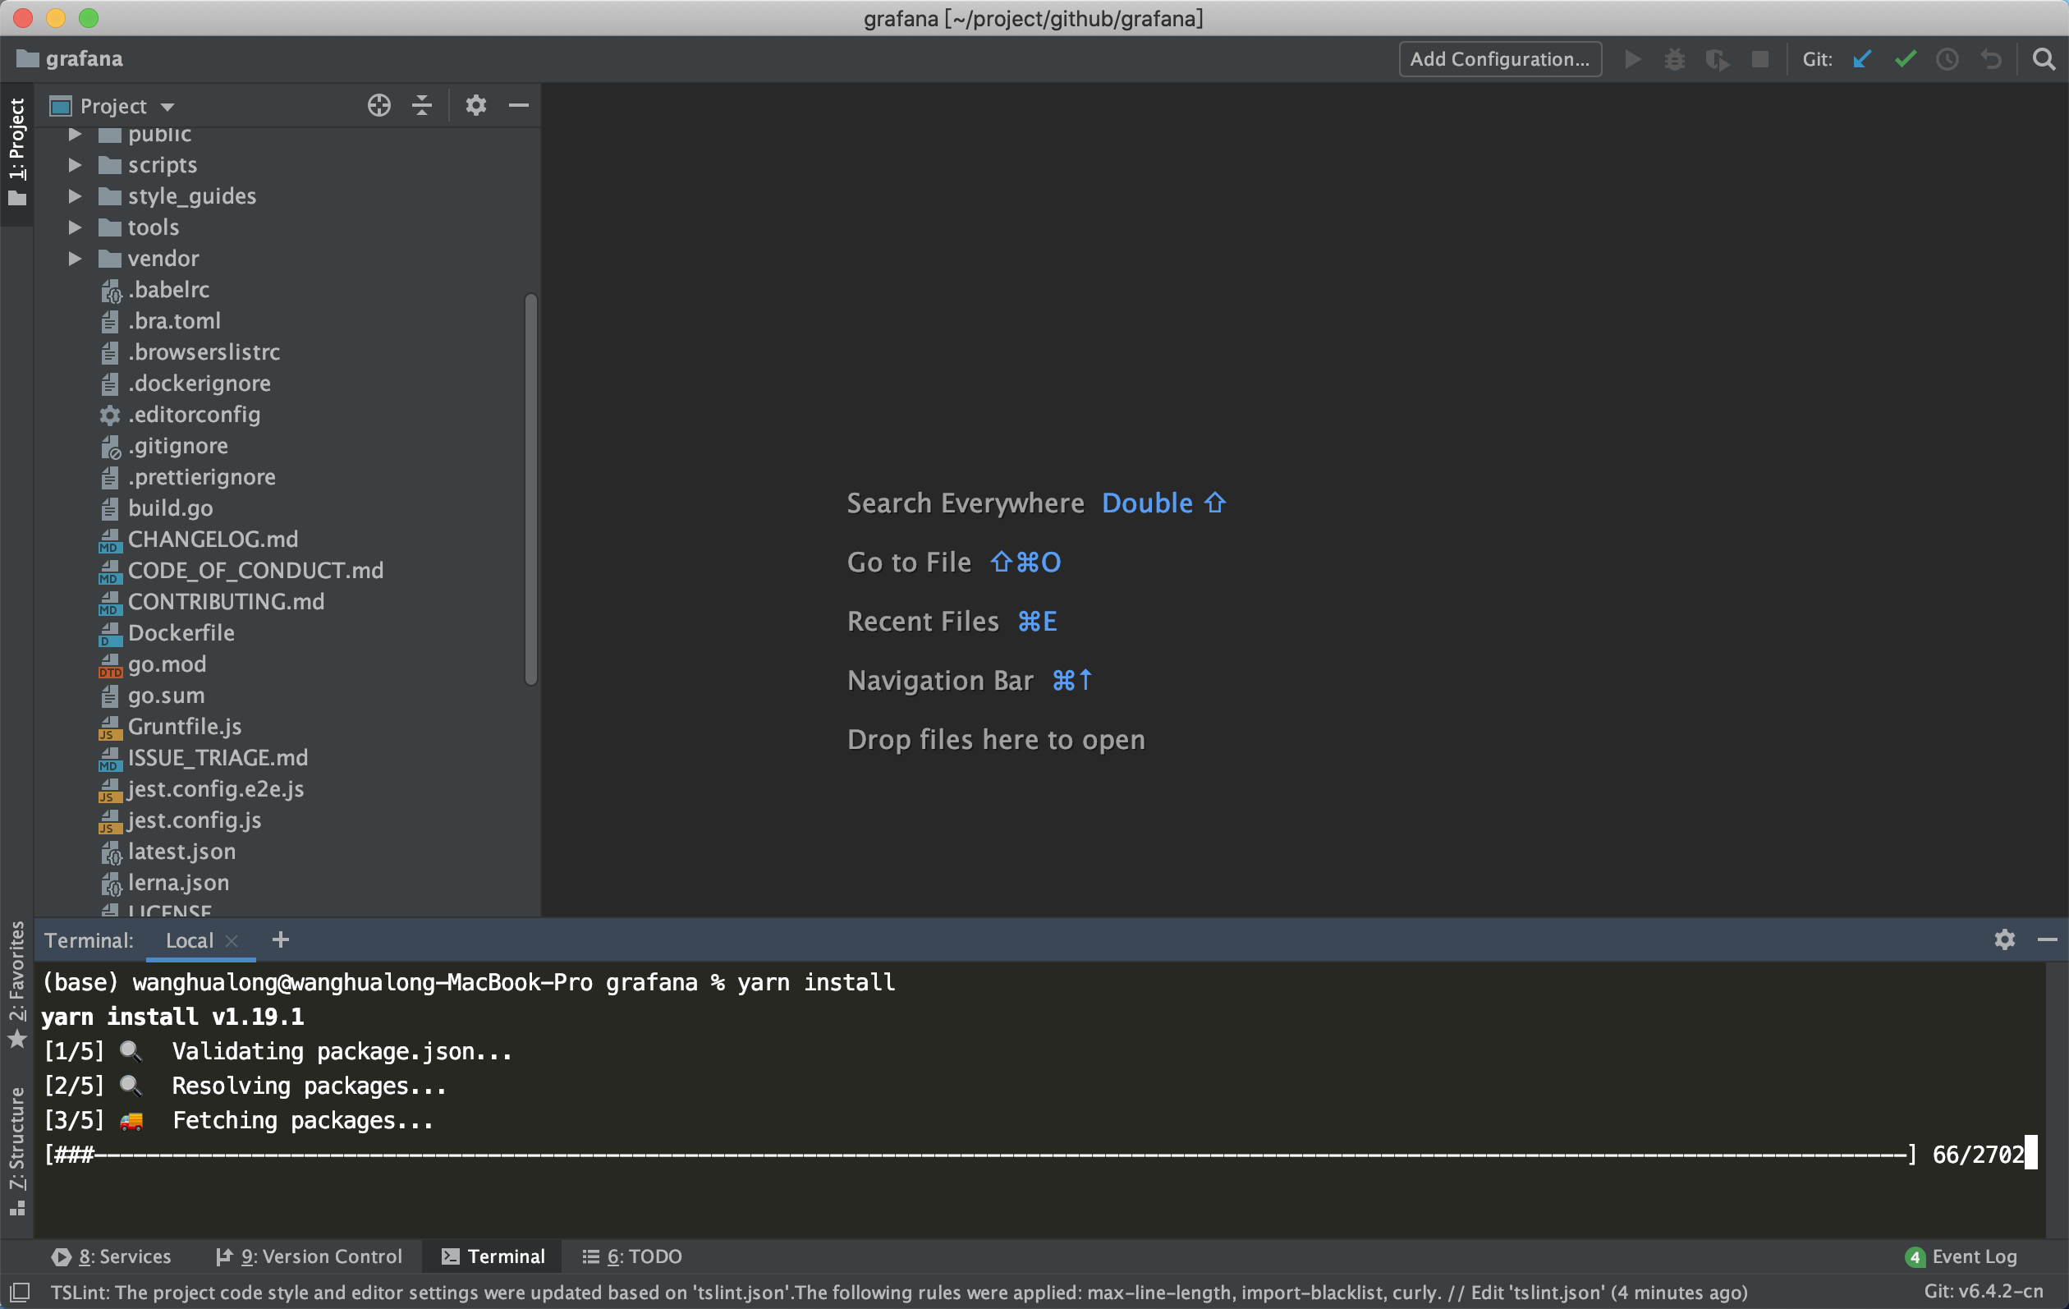The width and height of the screenshot is (2069, 1309).
Task: Close the Local terminal tab
Action: [232, 940]
